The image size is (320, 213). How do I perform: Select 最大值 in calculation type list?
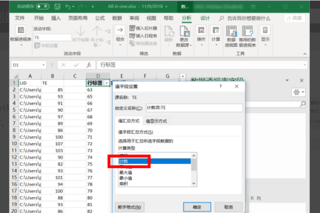point(126,171)
